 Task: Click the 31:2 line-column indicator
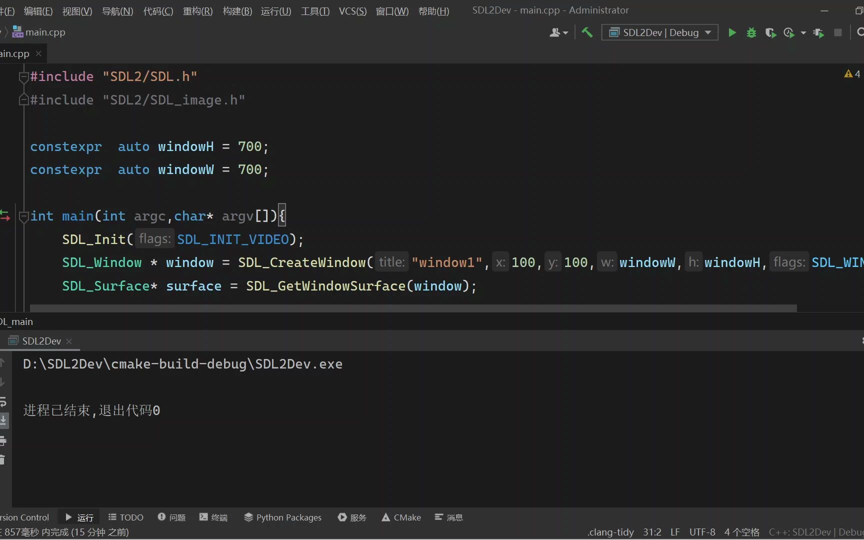[x=652, y=532]
